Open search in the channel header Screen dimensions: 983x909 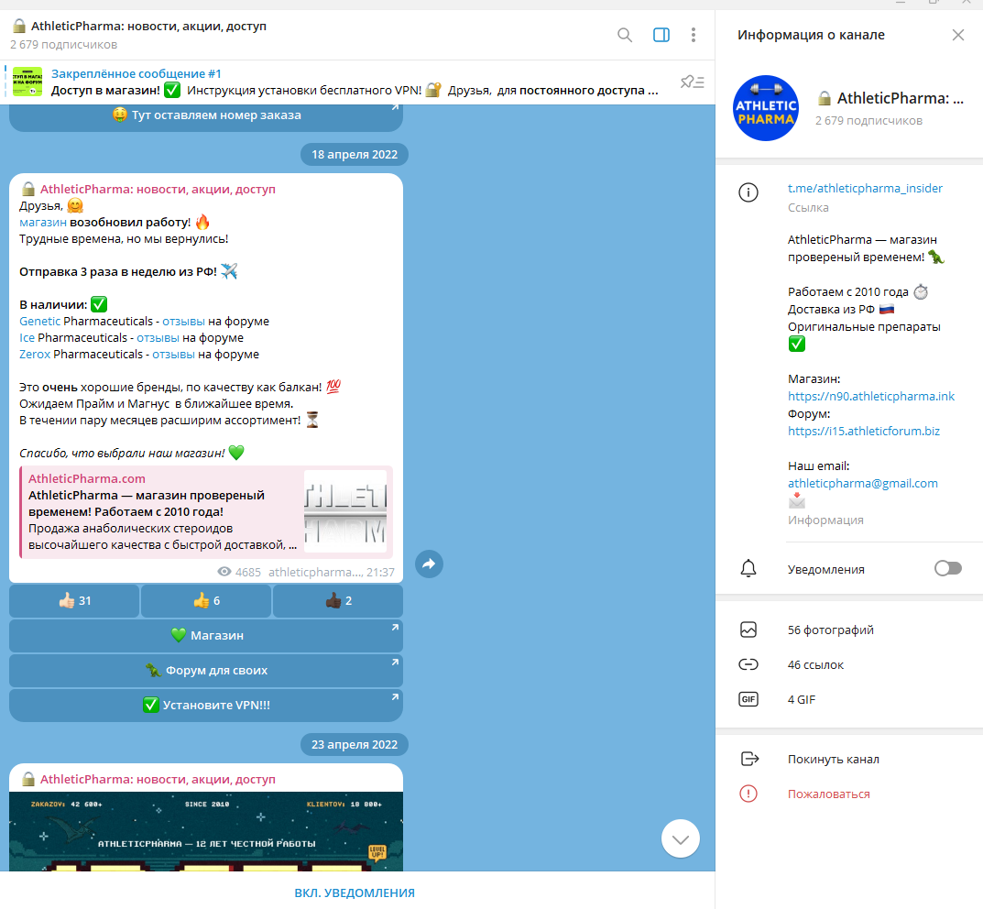(x=625, y=35)
